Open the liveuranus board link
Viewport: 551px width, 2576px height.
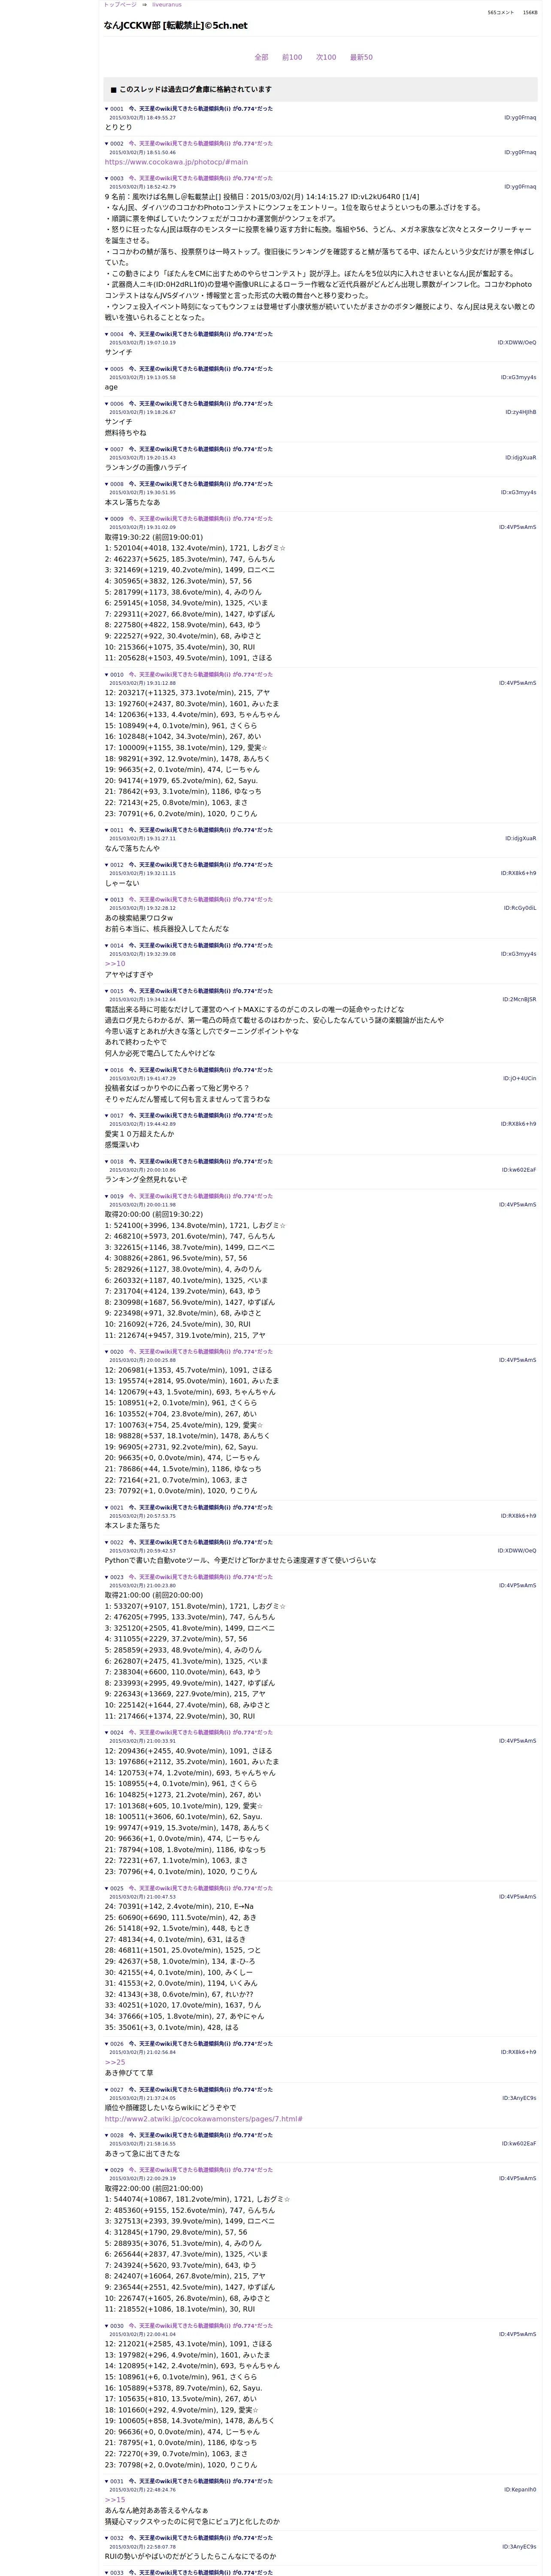pyautogui.click(x=167, y=5)
